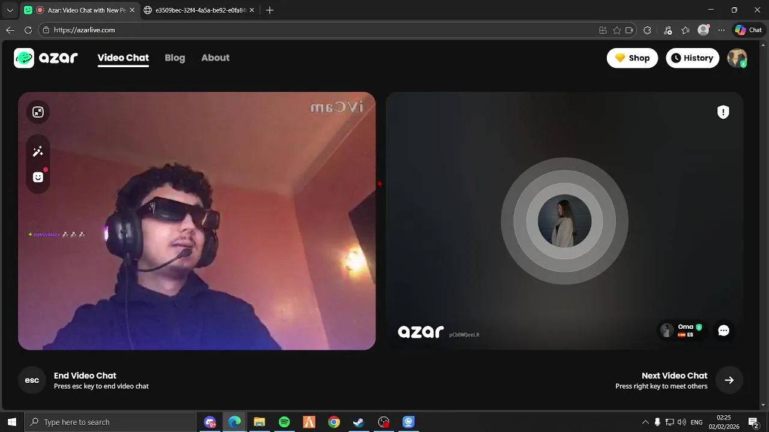This screenshot has height=432, width=769.
Task: Open the smiley face filter icon
Action: pyautogui.click(x=38, y=177)
